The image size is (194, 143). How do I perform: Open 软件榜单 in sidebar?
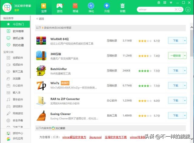[15, 31]
